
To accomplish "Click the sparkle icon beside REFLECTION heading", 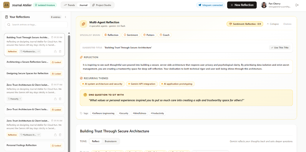I will (x=81, y=57).
